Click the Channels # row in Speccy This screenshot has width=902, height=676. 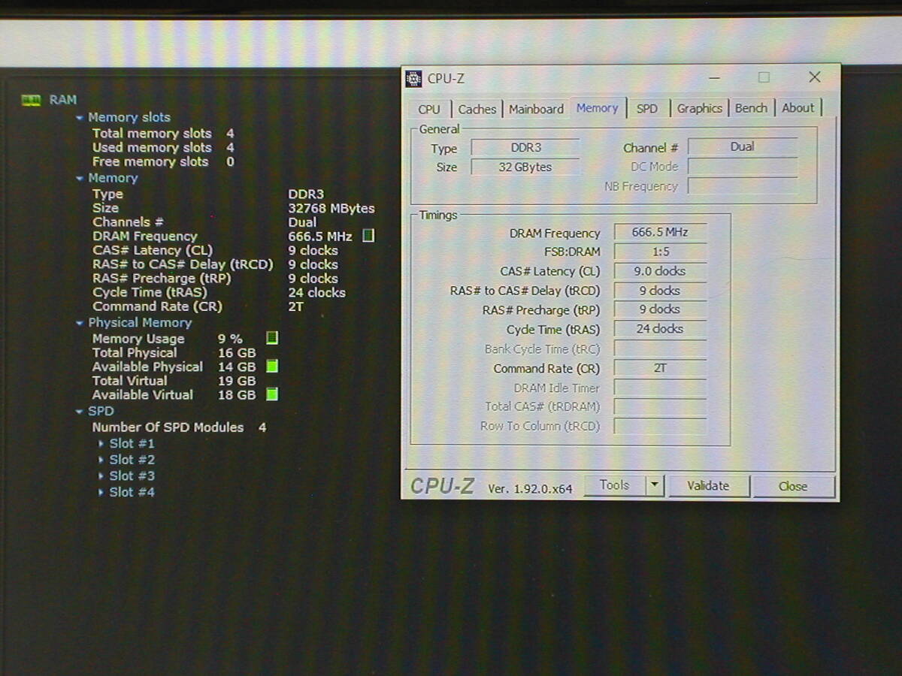204,222
